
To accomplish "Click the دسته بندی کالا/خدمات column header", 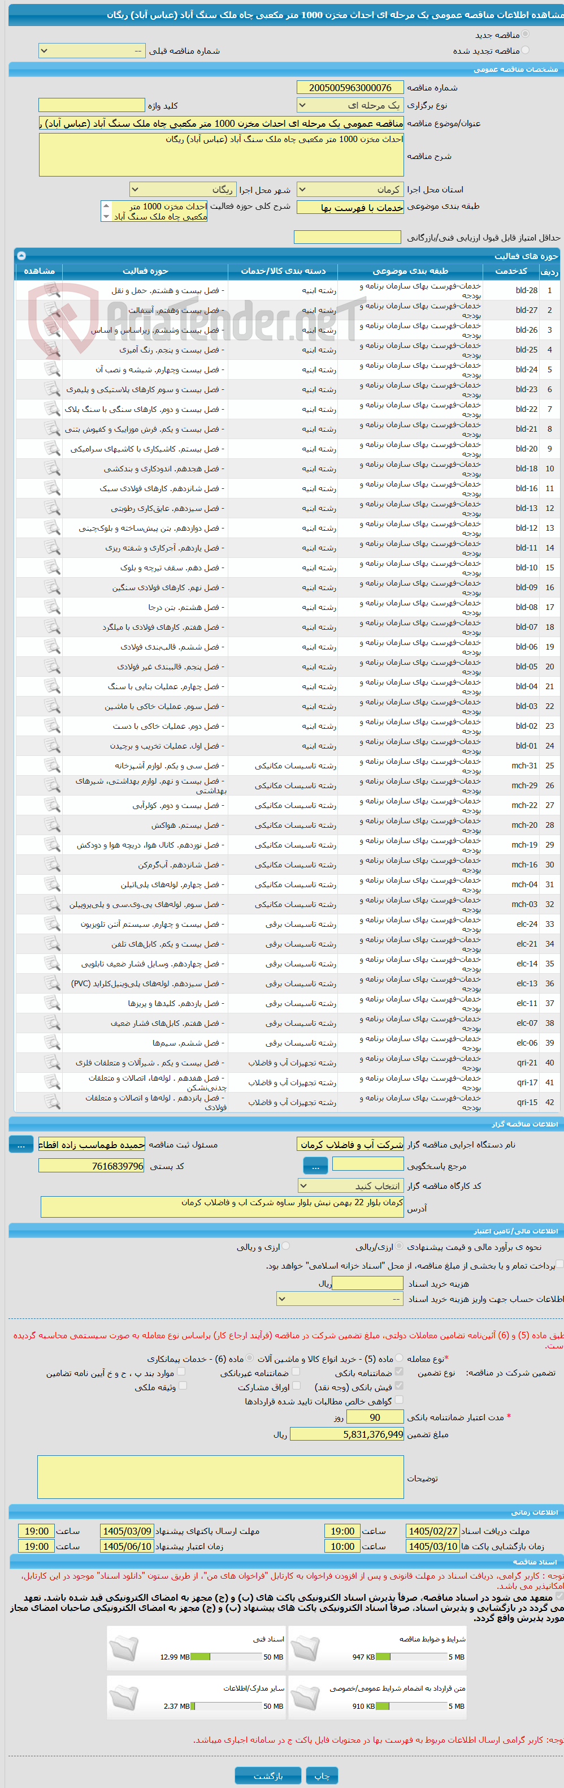I will coord(283,270).
